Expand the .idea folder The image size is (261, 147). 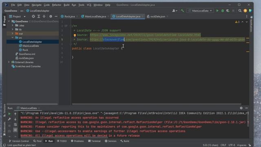[13, 25]
